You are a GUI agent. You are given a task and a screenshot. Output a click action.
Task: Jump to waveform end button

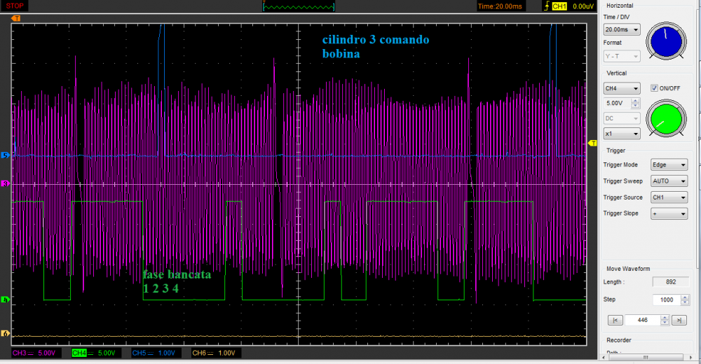(679, 320)
